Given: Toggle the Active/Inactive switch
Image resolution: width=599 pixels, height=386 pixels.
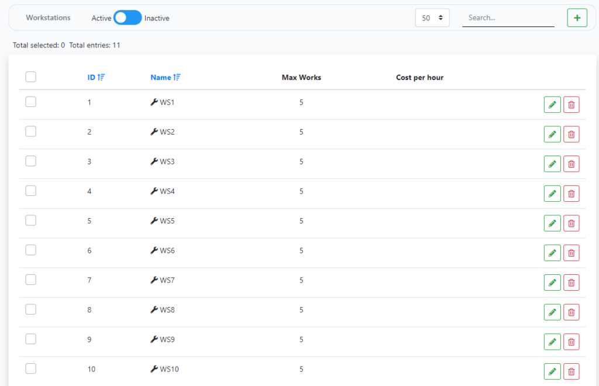Looking at the screenshot, I should [x=128, y=18].
